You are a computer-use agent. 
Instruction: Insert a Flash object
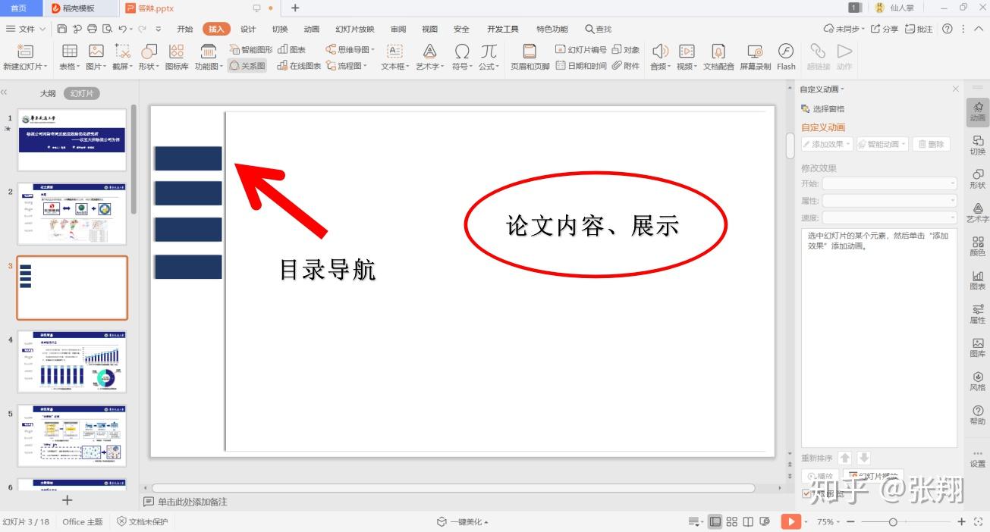[x=786, y=57]
